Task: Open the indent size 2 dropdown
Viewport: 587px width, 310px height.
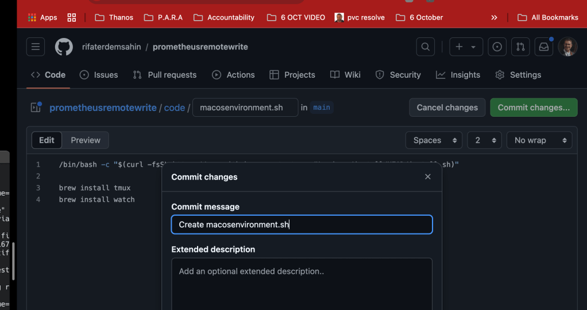Action: click(484, 140)
